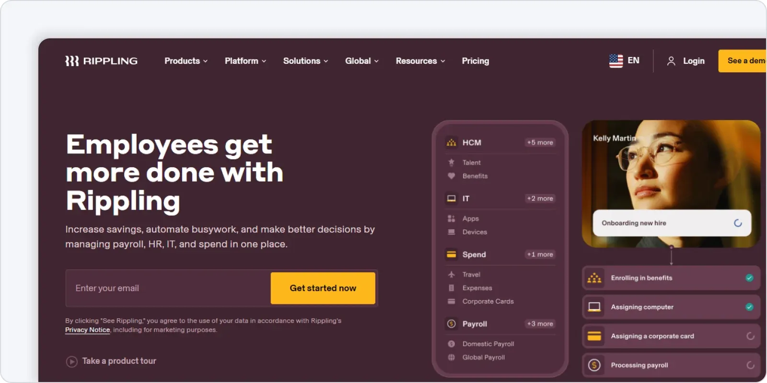Click the Spend card icon
The image size is (767, 383).
pos(451,255)
